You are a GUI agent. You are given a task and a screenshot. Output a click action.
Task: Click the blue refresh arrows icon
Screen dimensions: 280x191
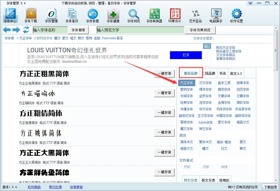tap(26, 30)
